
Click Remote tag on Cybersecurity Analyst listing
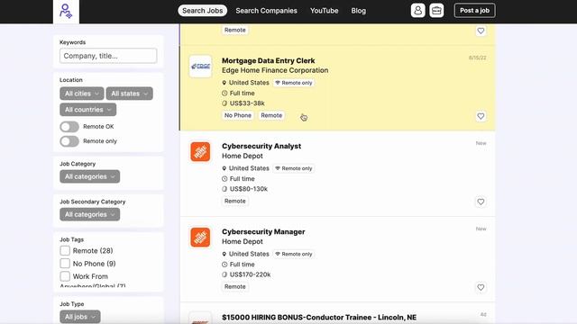pyautogui.click(x=235, y=201)
